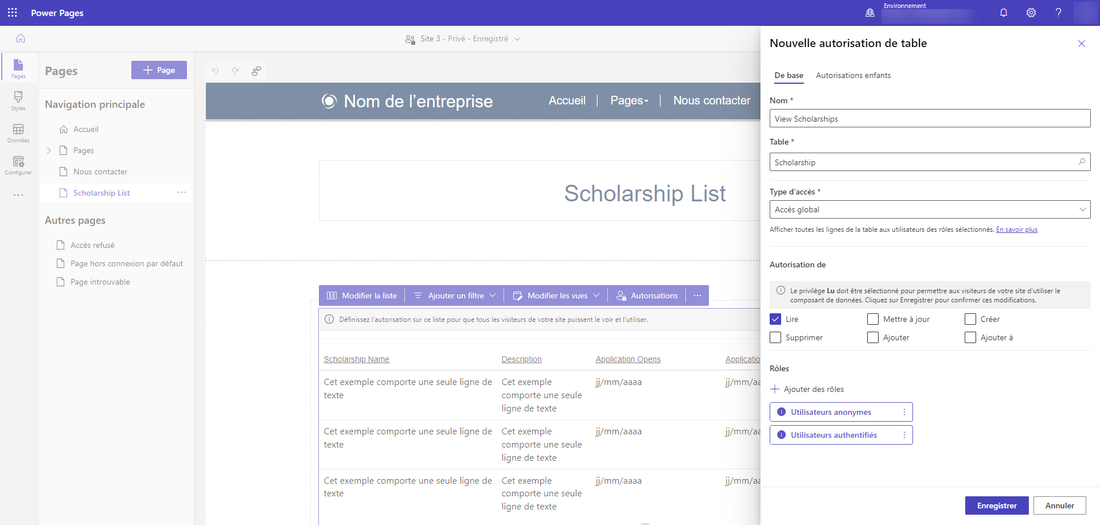The width and height of the screenshot is (1100, 525).
Task: Select the De base tab
Action: coord(789,75)
